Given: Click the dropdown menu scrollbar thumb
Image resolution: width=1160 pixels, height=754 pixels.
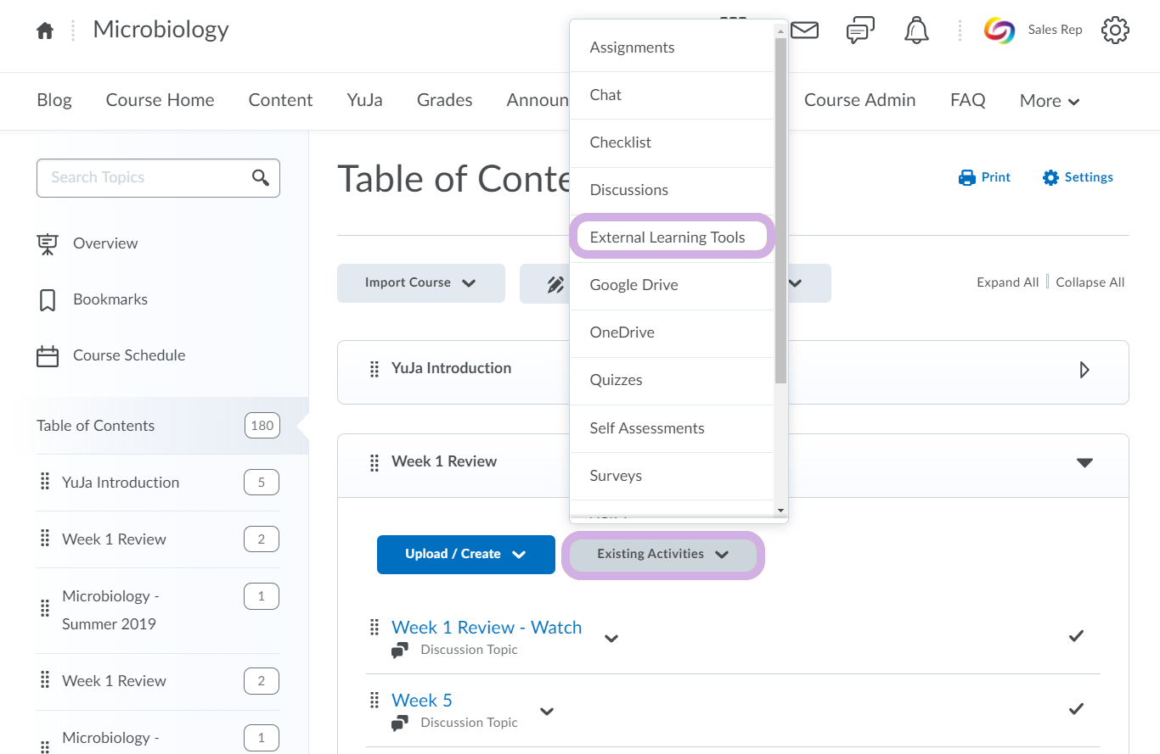Looking at the screenshot, I should click(x=780, y=209).
